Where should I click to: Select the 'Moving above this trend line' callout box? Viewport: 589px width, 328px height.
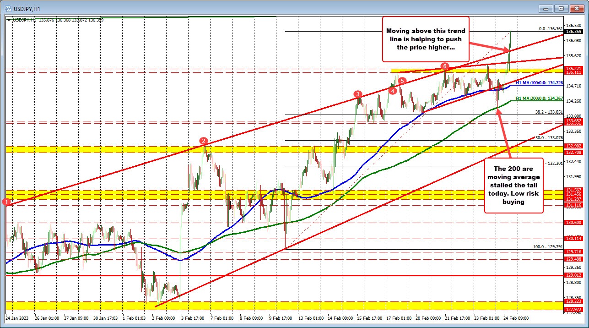(x=425, y=39)
